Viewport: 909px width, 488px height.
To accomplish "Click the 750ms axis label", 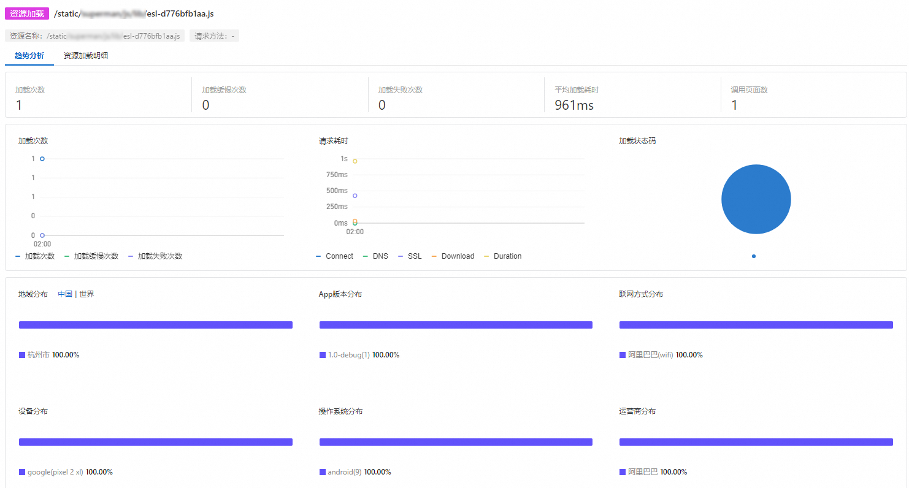I will [337, 175].
